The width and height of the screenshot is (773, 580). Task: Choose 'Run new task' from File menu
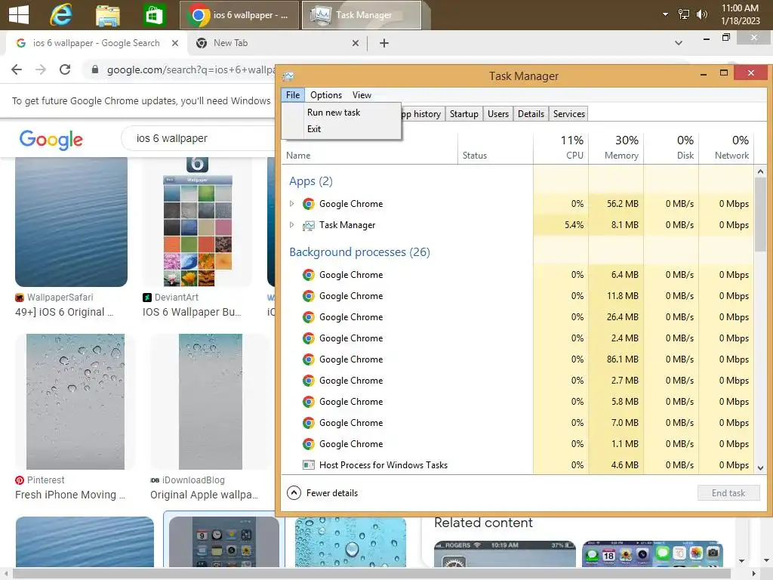click(341, 113)
